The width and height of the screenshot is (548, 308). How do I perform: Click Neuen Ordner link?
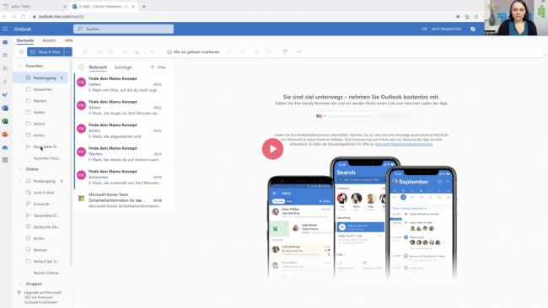click(x=47, y=273)
